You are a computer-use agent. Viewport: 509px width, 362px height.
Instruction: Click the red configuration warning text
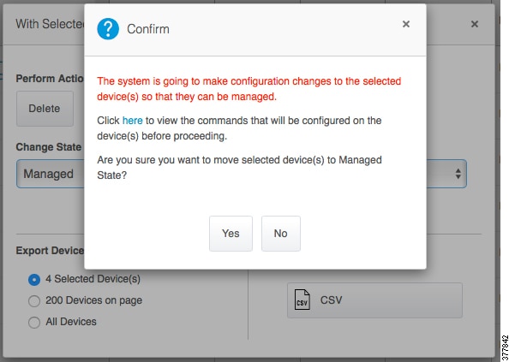(249, 89)
